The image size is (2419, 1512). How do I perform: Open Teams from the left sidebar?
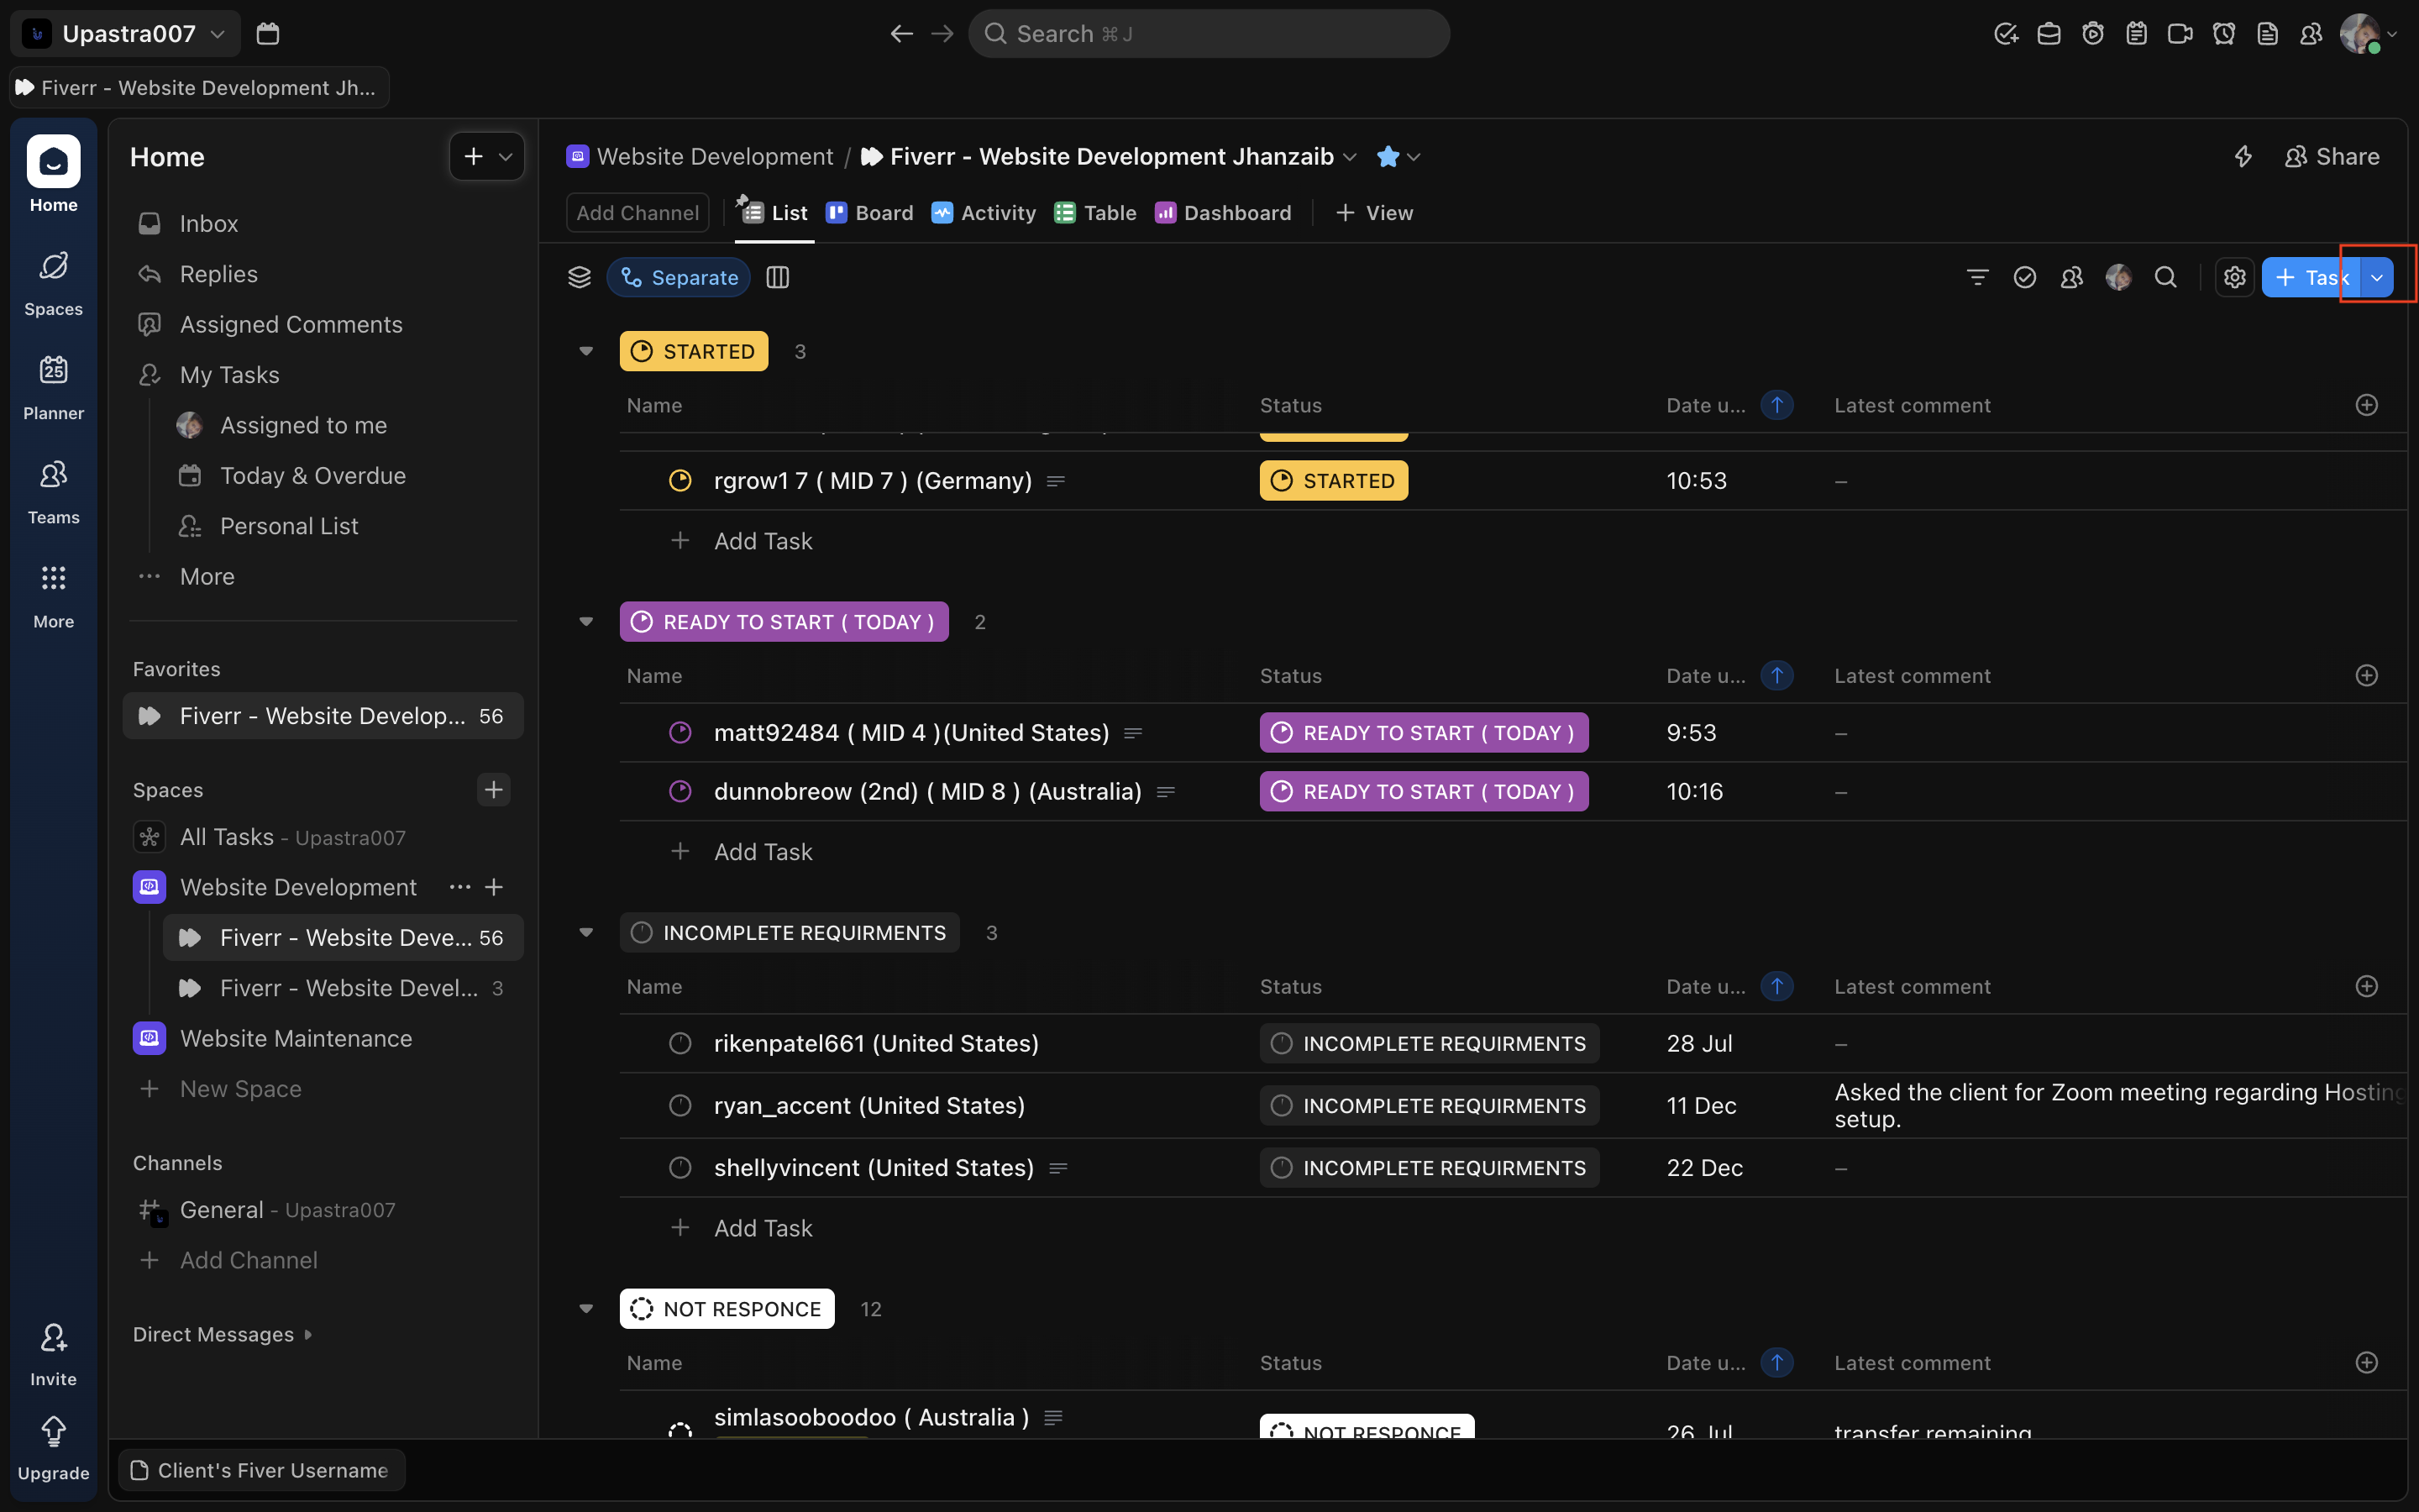tap(53, 490)
